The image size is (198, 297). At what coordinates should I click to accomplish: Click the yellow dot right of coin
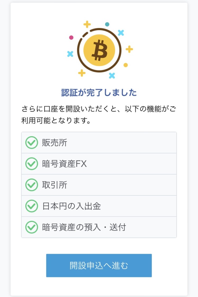pos(126,65)
